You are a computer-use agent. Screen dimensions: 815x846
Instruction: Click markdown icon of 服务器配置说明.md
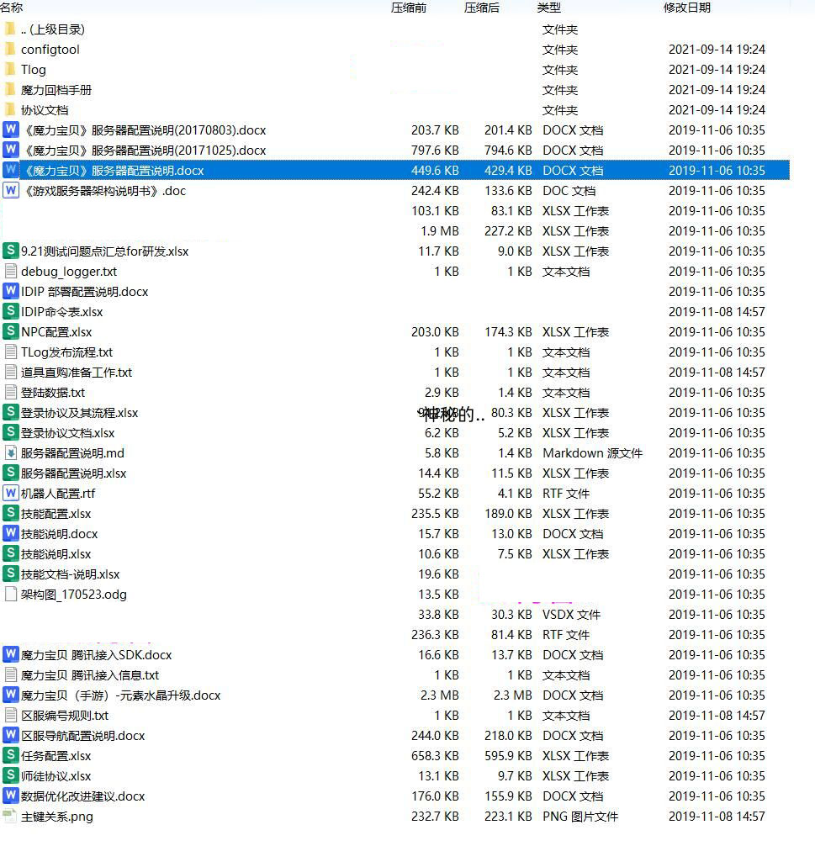coord(10,452)
